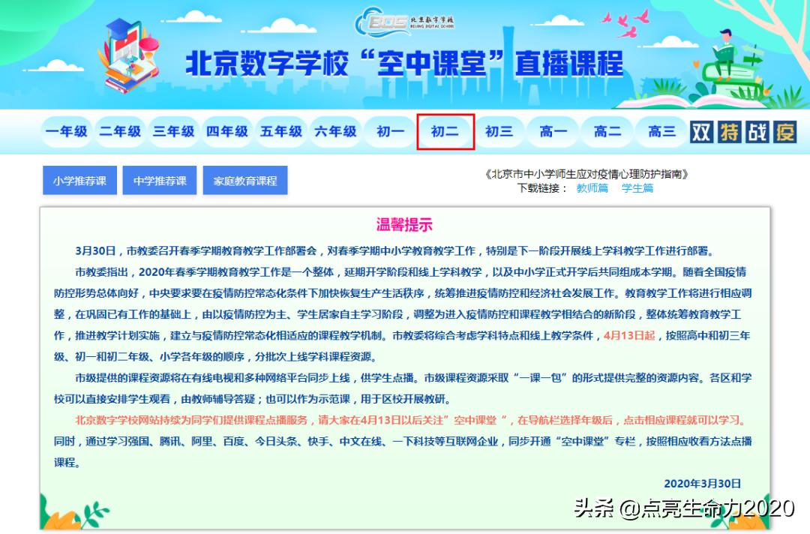
Task: Open the 高一 course listing tab
Action: click(553, 131)
